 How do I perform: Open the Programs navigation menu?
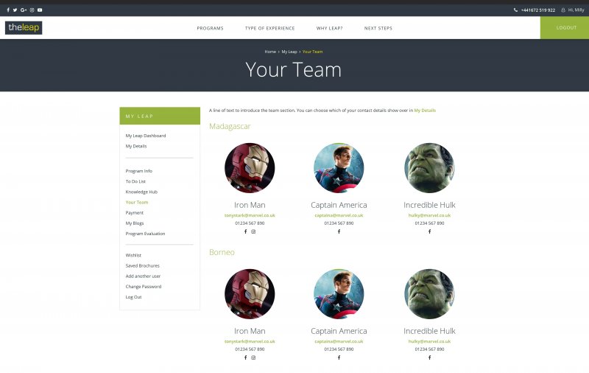coord(210,28)
